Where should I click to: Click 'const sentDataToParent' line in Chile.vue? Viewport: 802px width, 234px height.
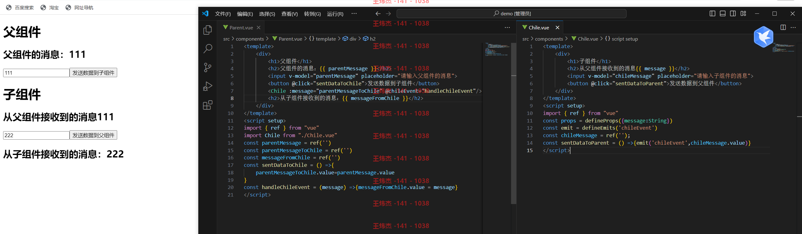tap(647, 143)
